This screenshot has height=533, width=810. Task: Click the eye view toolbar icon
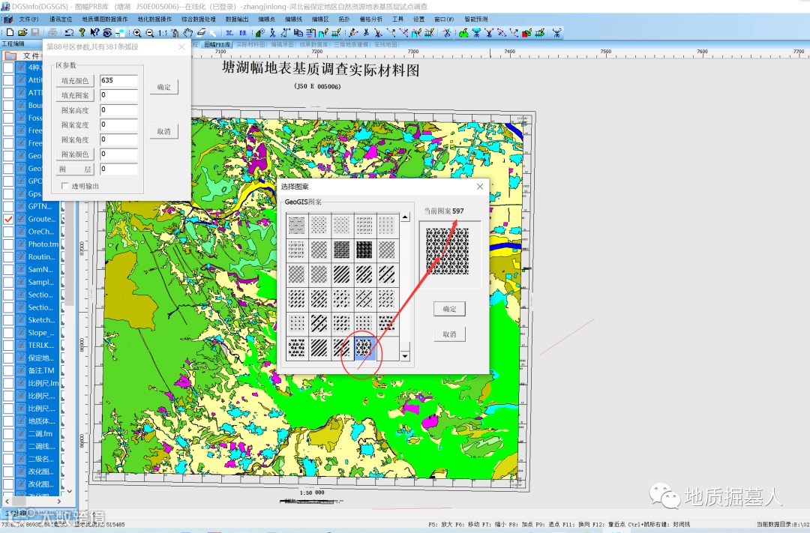tap(107, 32)
